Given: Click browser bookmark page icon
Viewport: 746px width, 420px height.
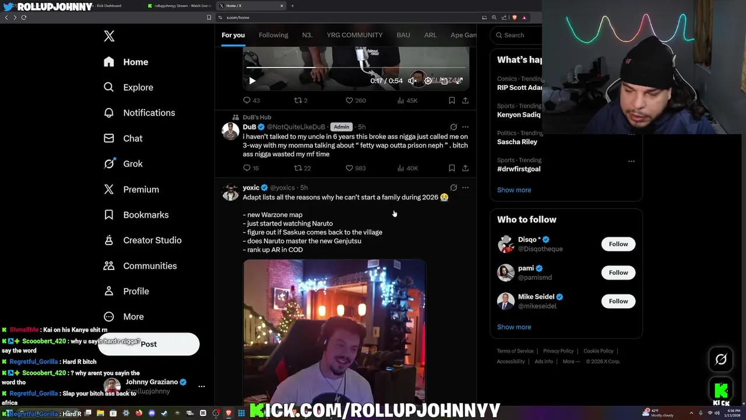Looking at the screenshot, I should tap(209, 17).
